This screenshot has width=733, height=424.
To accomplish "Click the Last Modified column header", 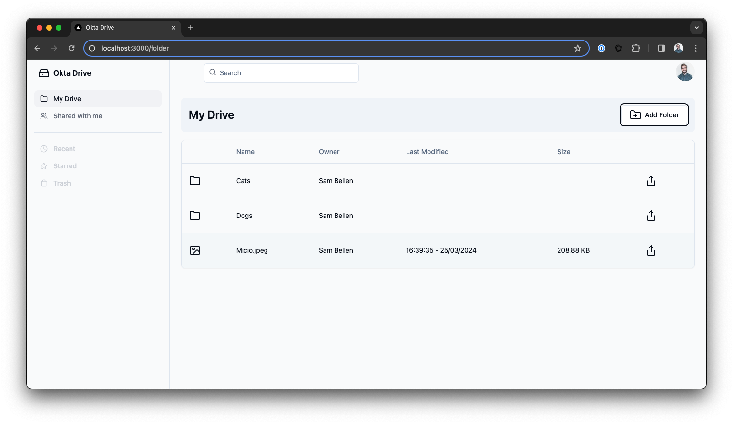I will [x=427, y=152].
